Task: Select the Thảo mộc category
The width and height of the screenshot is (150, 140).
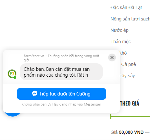Action: 121,42
